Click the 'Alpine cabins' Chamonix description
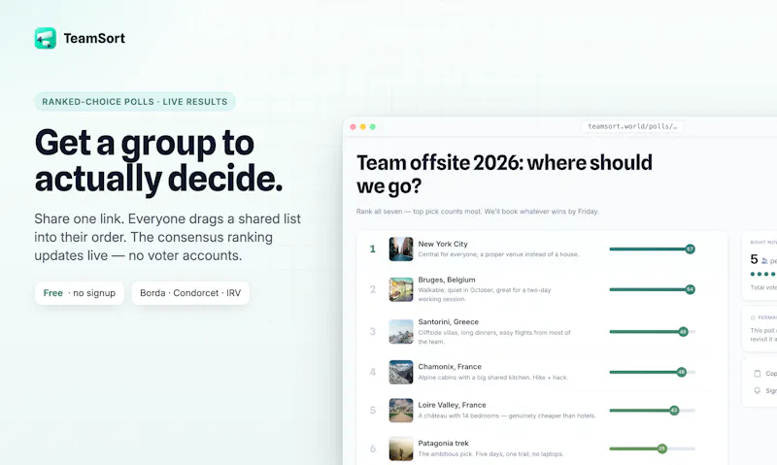The width and height of the screenshot is (777, 465). pos(493,378)
